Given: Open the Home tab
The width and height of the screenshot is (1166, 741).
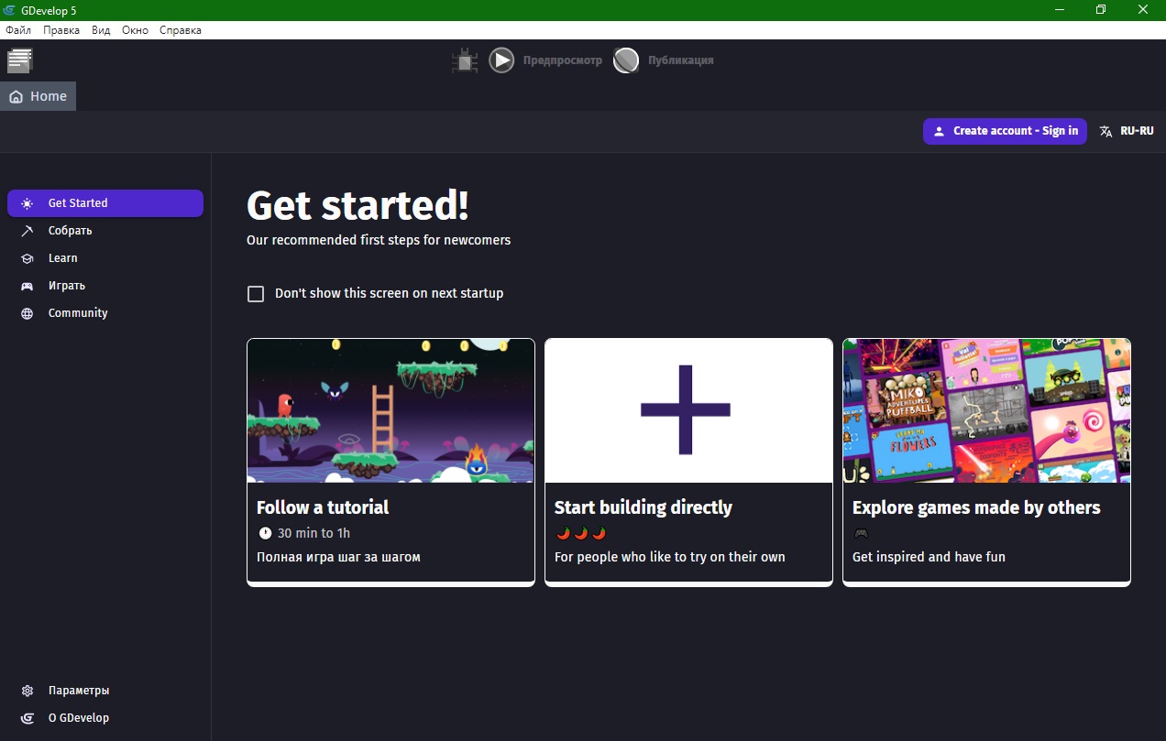Looking at the screenshot, I should (38, 96).
